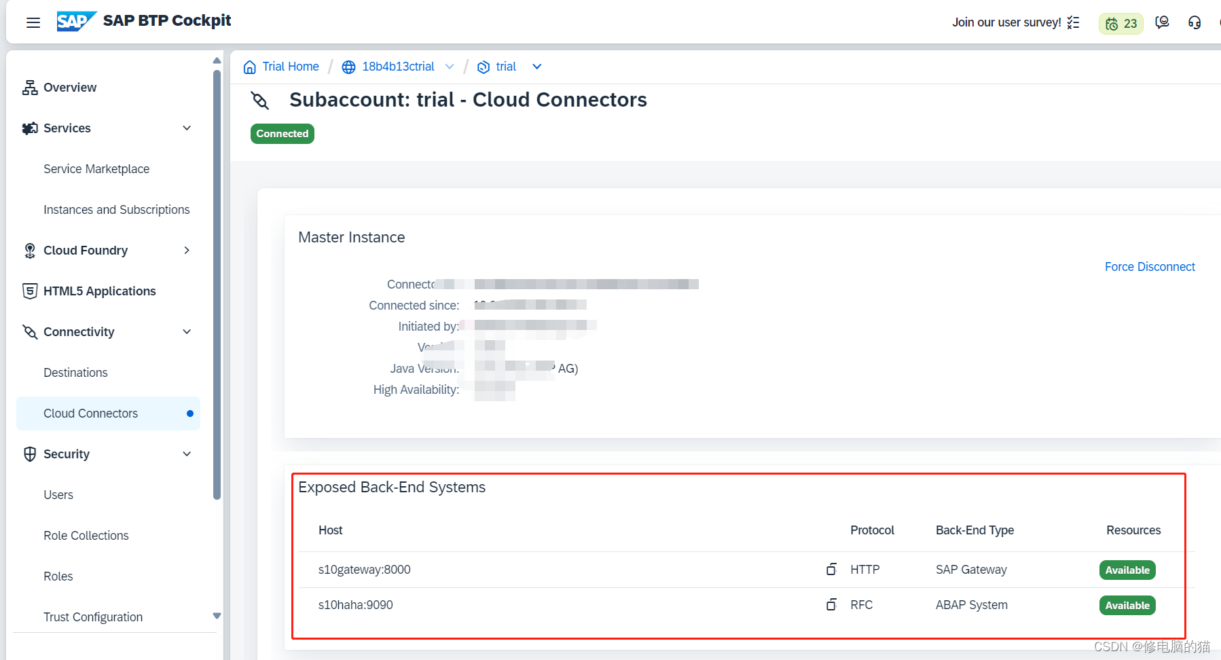This screenshot has height=660, width=1221.
Task: Collapse the Services section chevron
Action: click(x=187, y=128)
